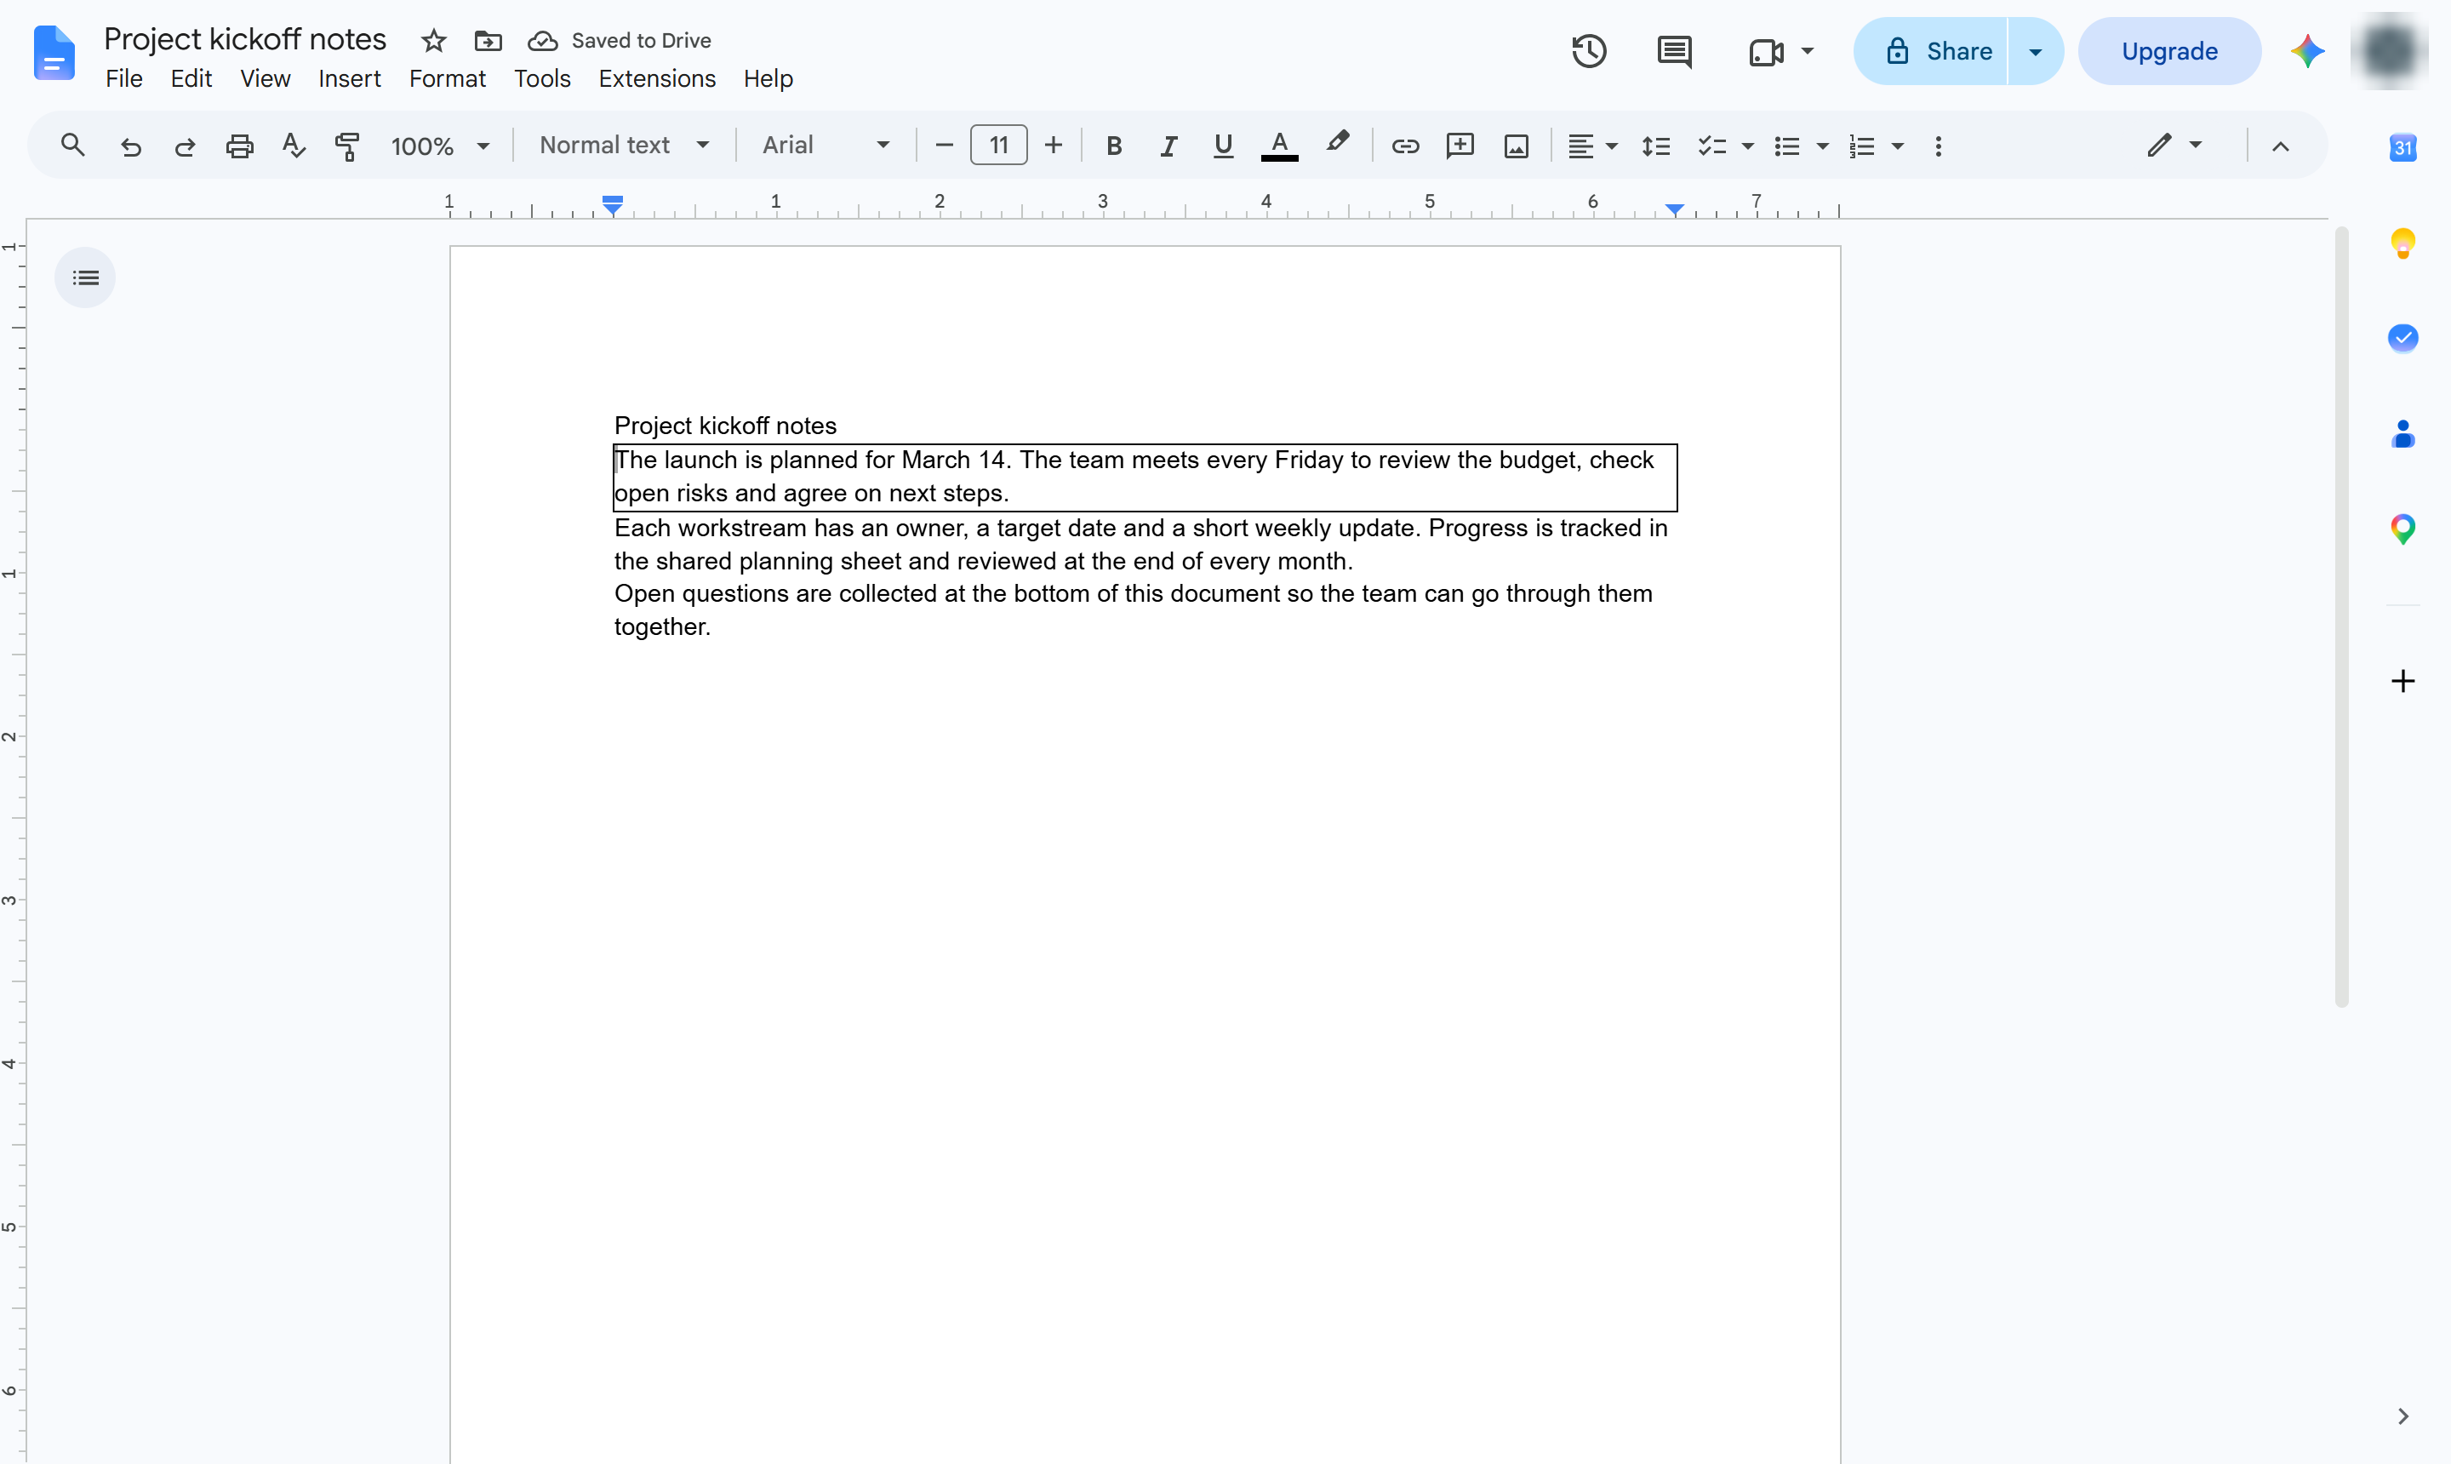Click the Upgrade button

[2169, 51]
